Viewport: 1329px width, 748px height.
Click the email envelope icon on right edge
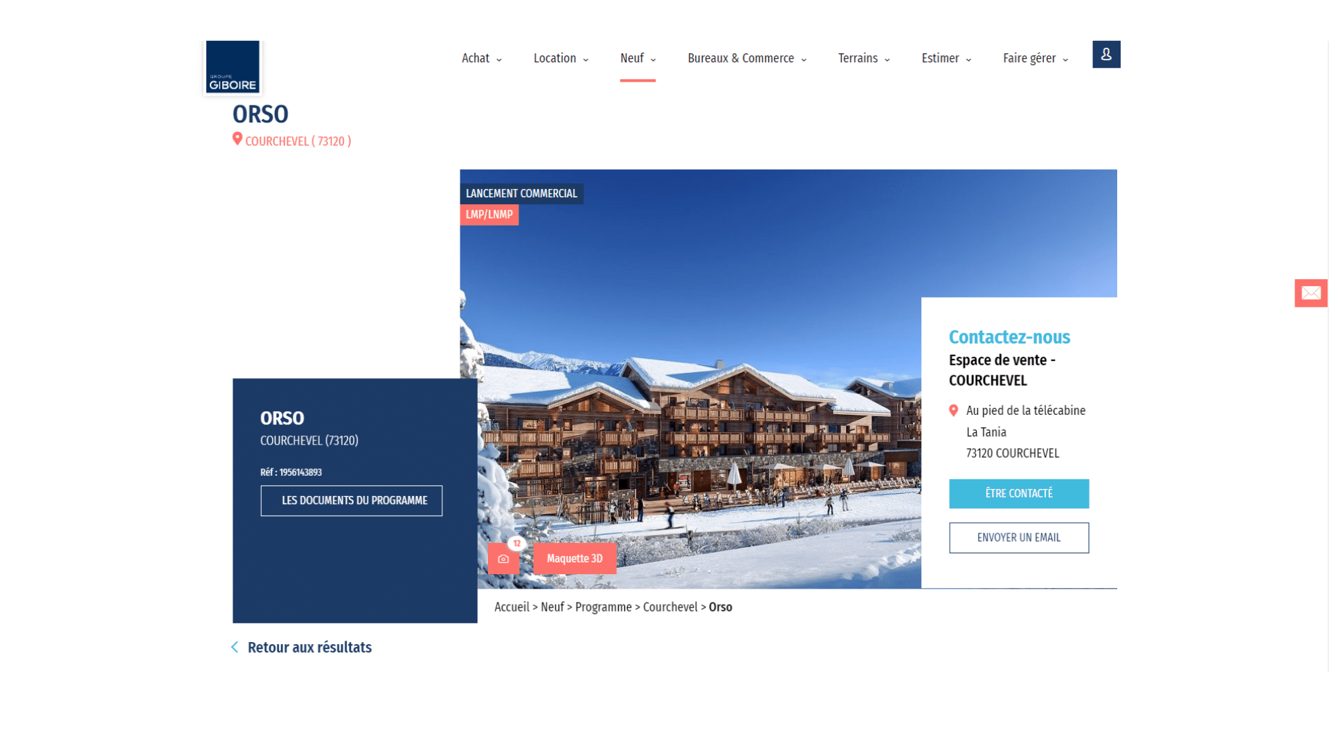pyautogui.click(x=1312, y=292)
